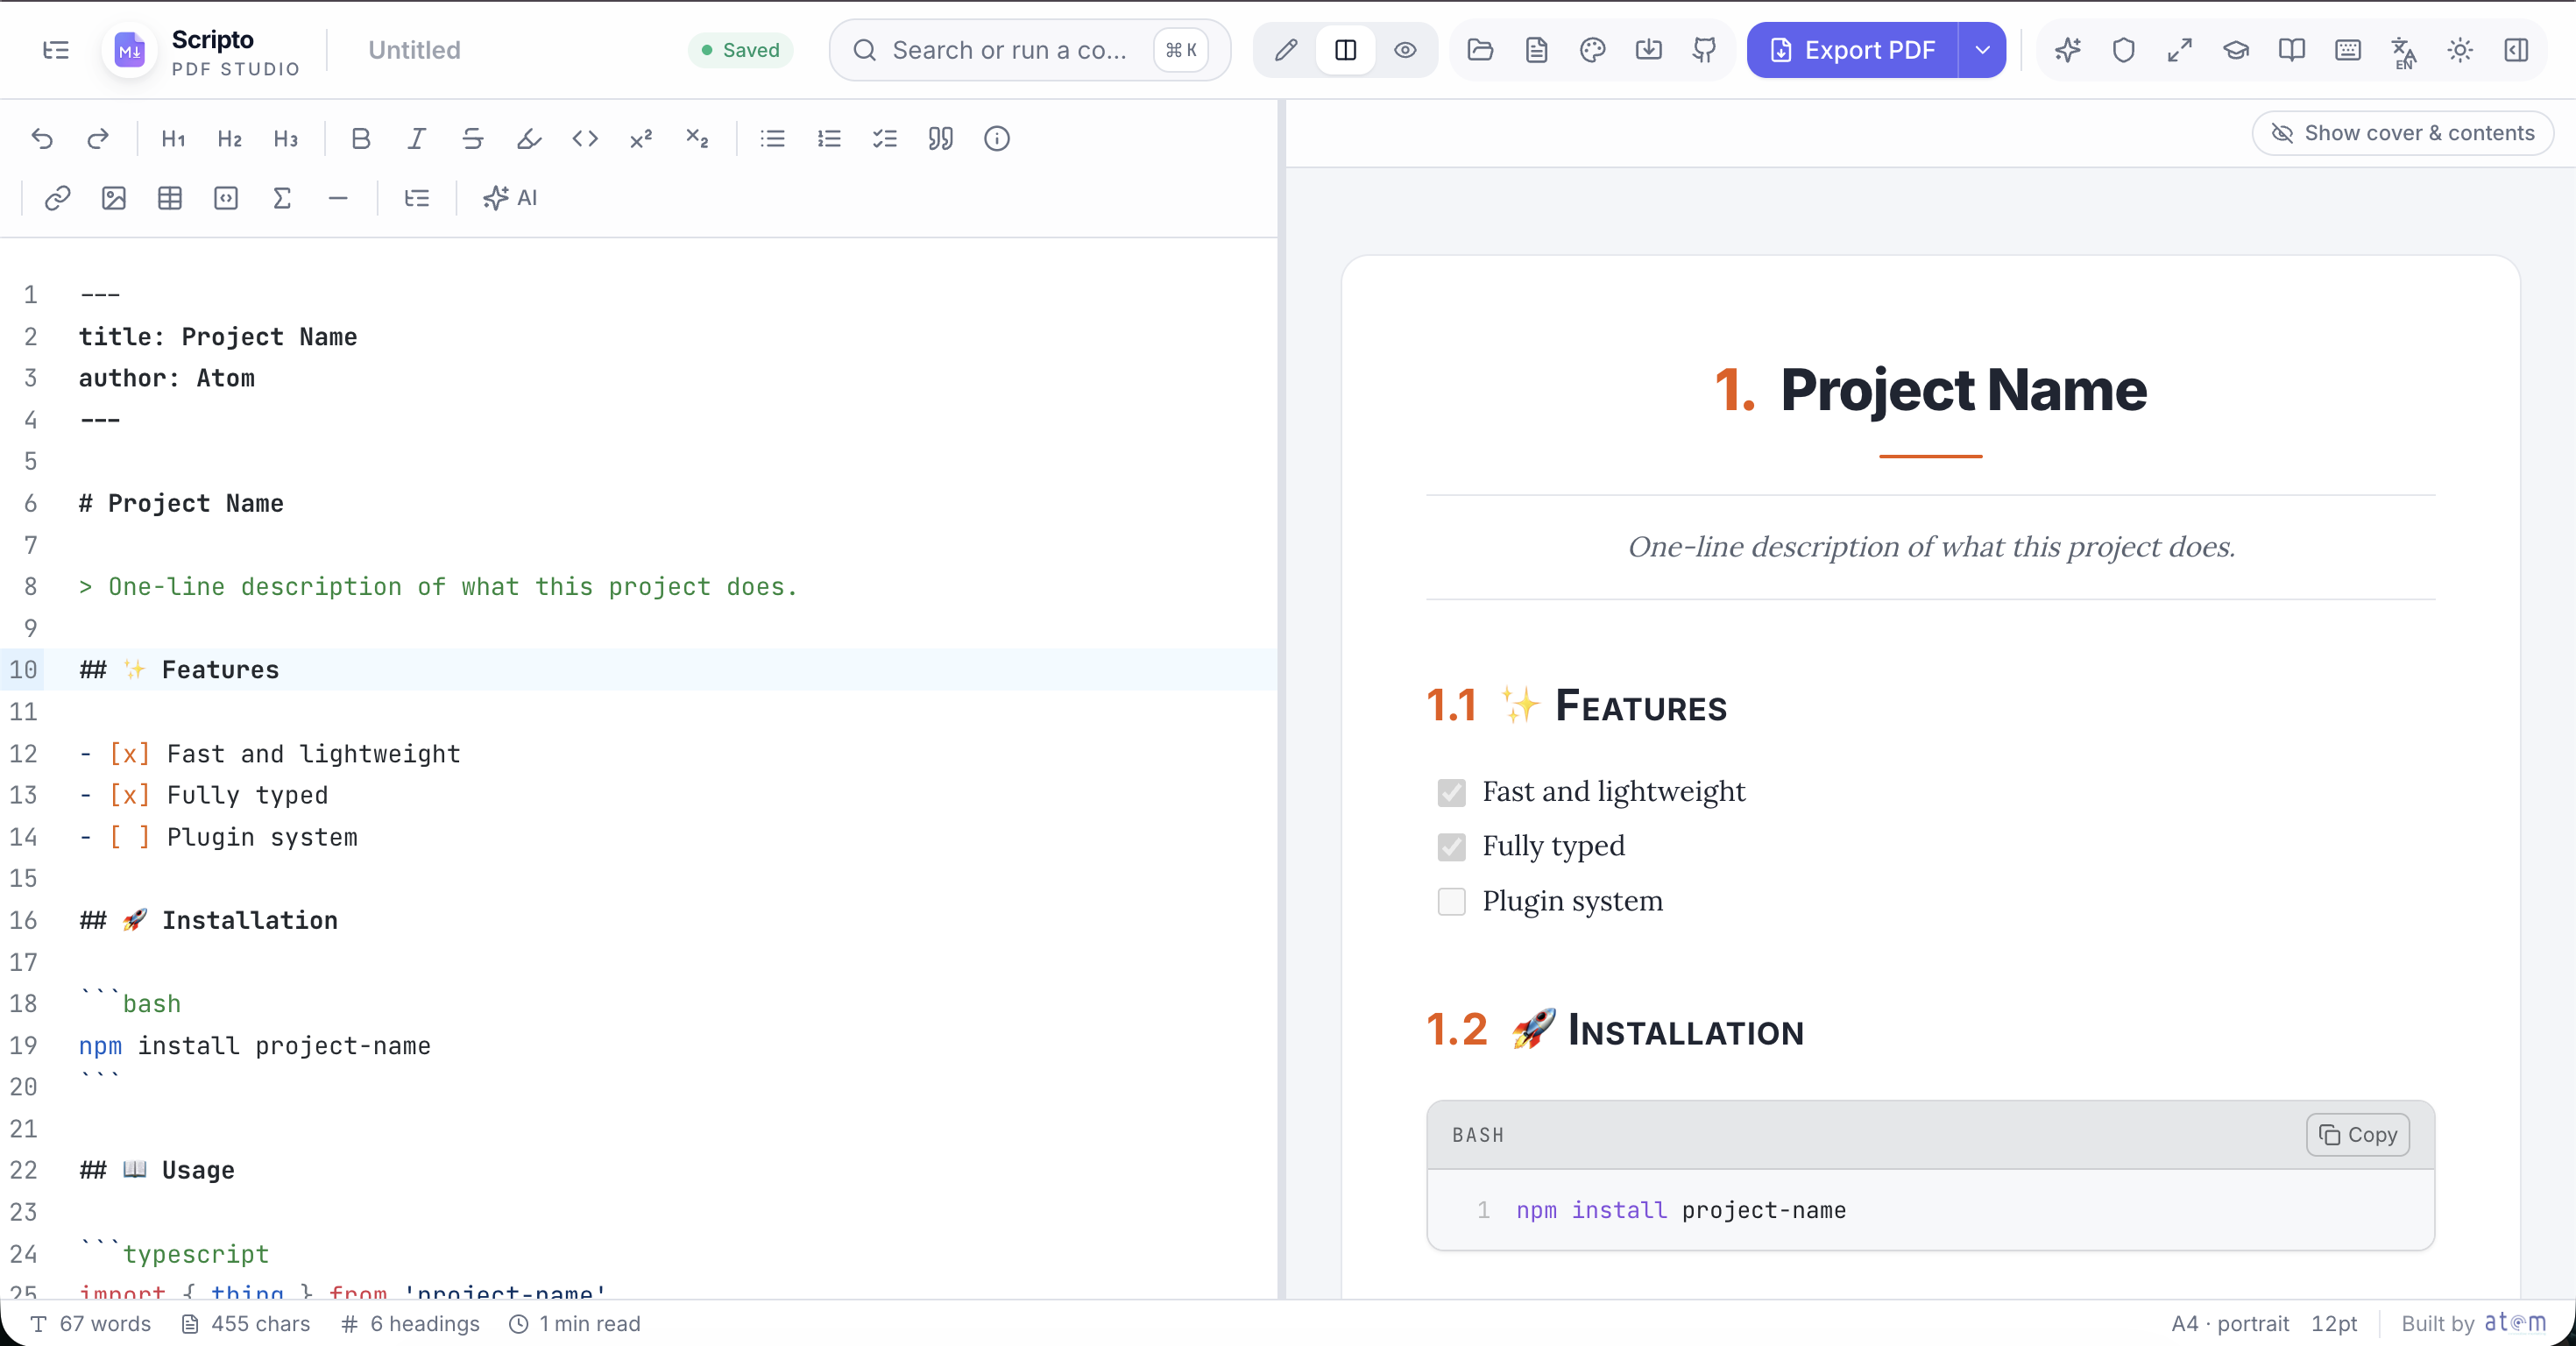The width and height of the screenshot is (2576, 1346).
Task: Toggle Fast and lightweight checkbox in preview
Action: tap(1451, 793)
